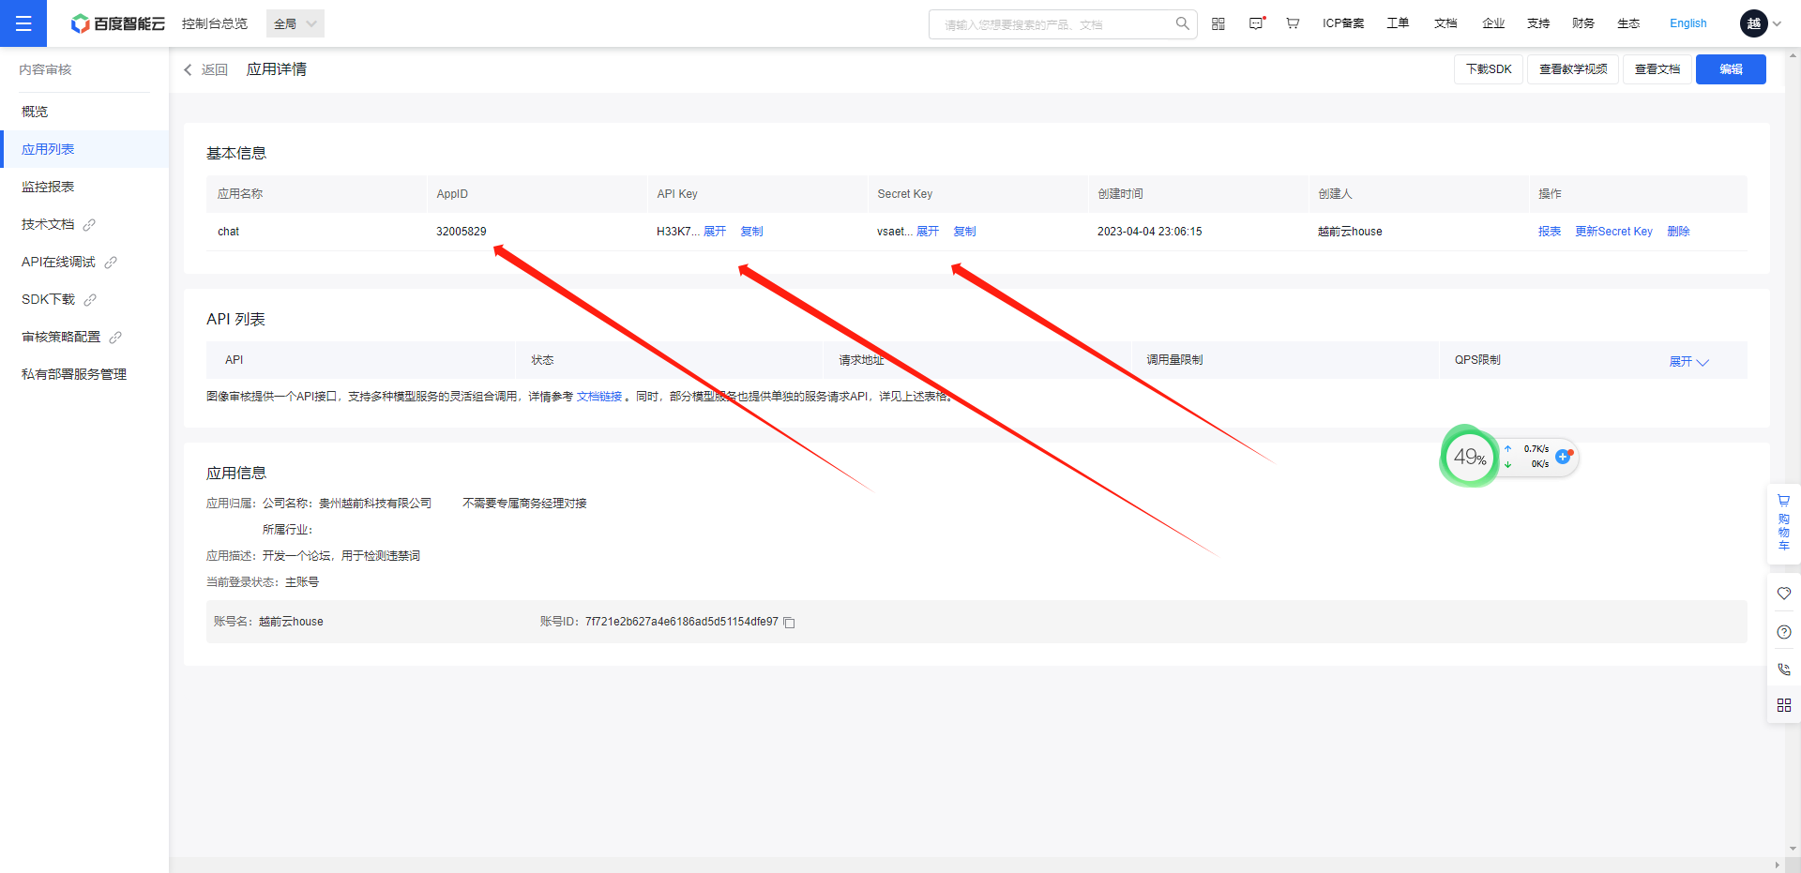The width and height of the screenshot is (1801, 873).
Task: Copy the account ID with copy icon
Action: pos(789,623)
